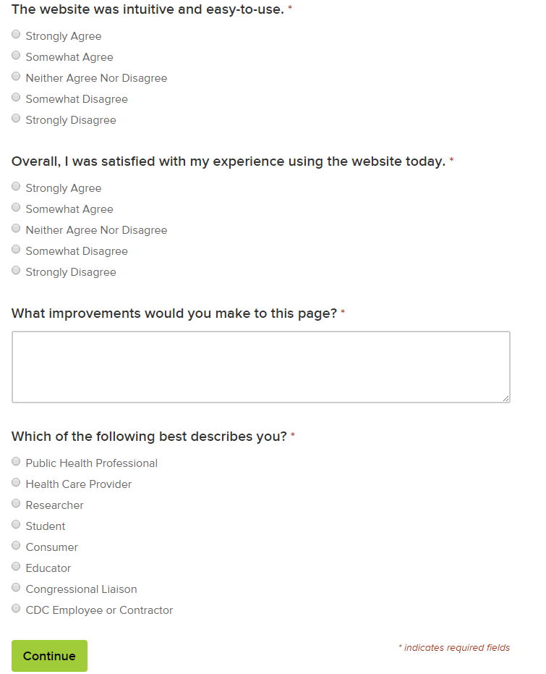Select Public Health Professional option
Viewport: 546px width, 674px height.
click(x=16, y=462)
